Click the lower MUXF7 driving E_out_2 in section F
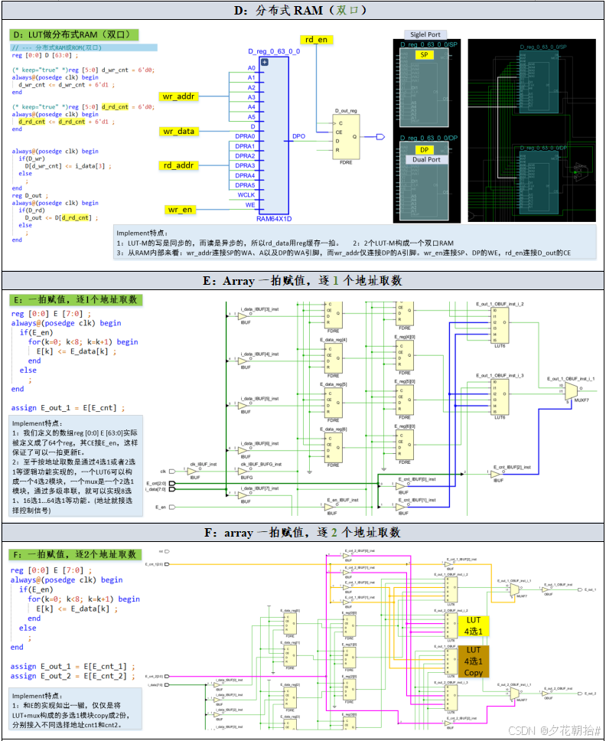This screenshot has width=606, height=741. coord(514,694)
